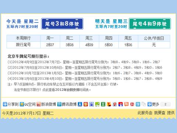177x133 pixels.
Task: Share to 新浪微博 via Weibo icon
Action: [39, 104]
